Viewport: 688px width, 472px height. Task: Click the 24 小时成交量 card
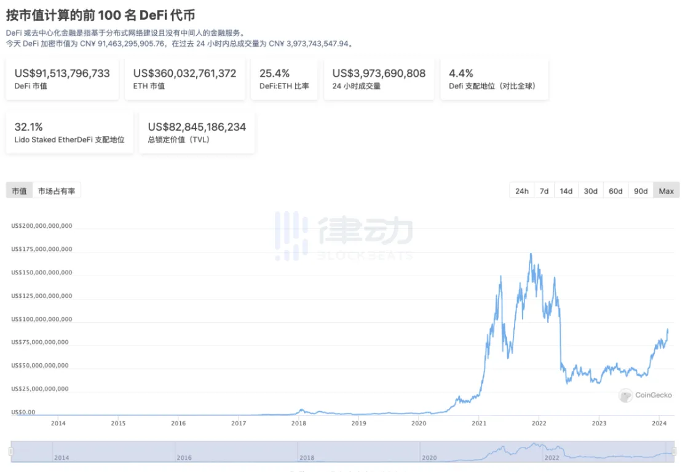(x=379, y=79)
